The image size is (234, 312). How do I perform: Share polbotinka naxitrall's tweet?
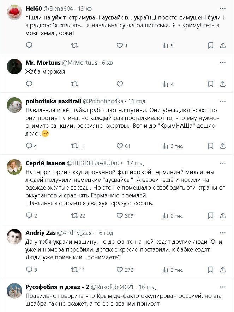(223, 146)
